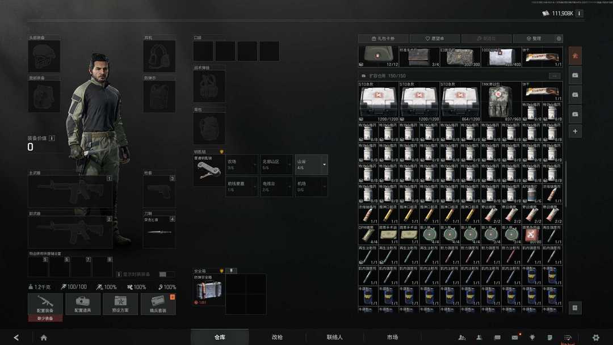Open the settings gear in bottom bar

click(x=595, y=338)
